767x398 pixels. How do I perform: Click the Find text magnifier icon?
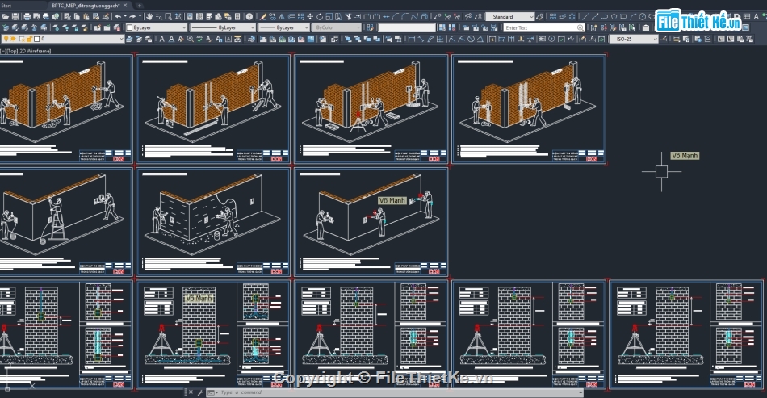[x=190, y=39]
